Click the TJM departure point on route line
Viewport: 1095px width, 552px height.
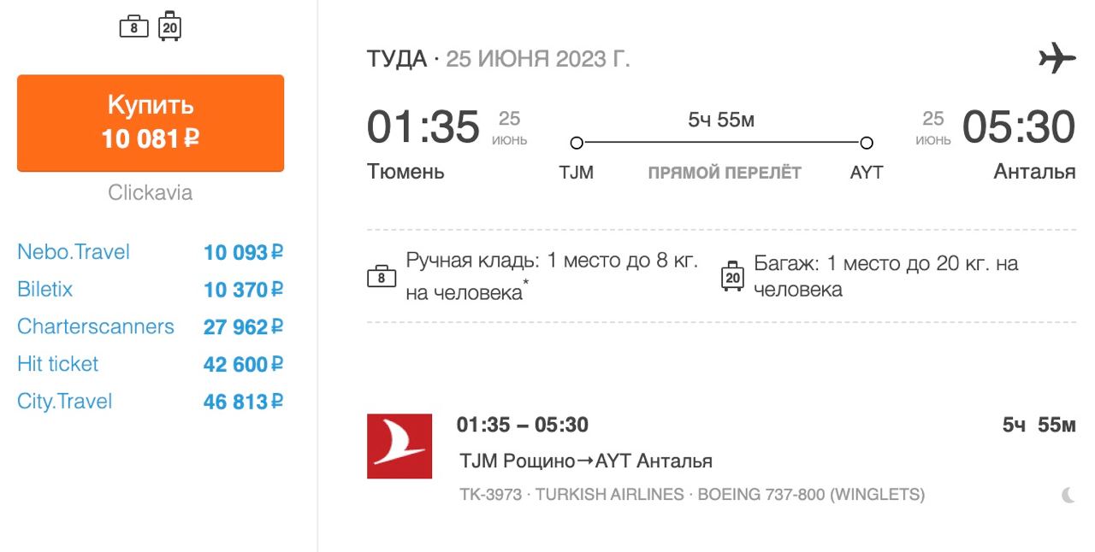(x=577, y=143)
